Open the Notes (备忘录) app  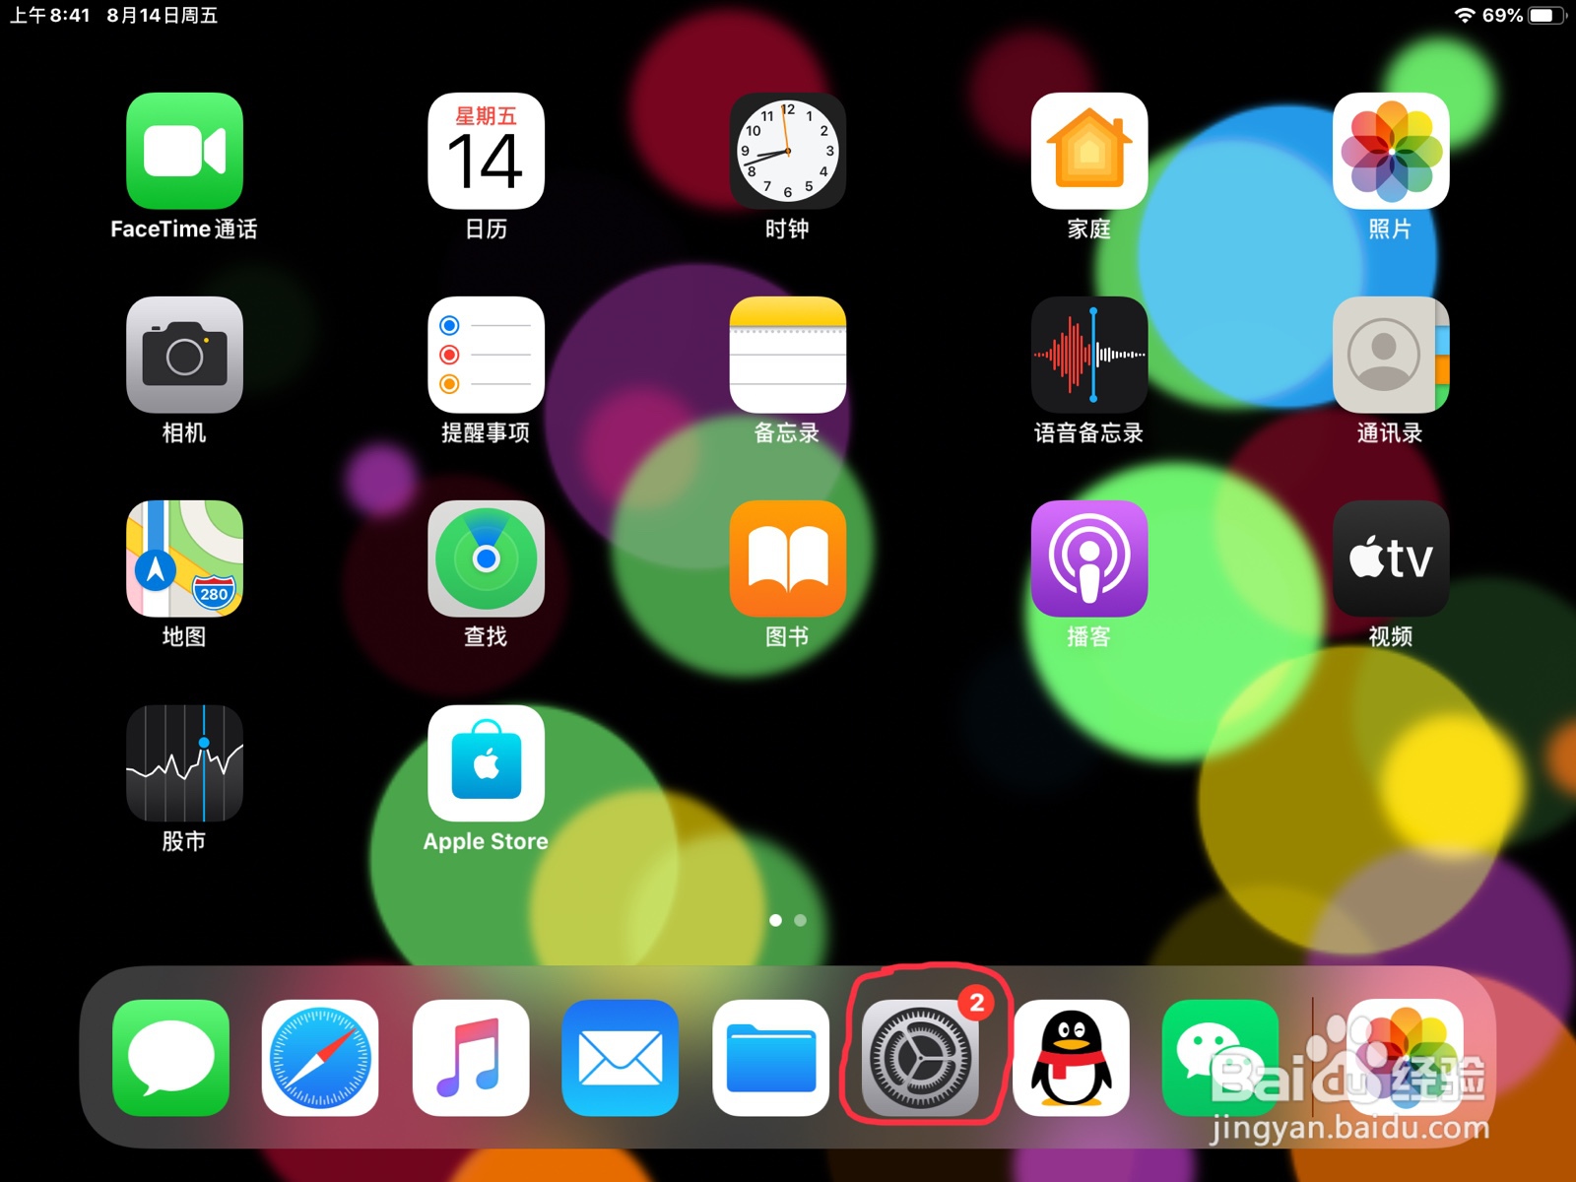tap(787, 355)
